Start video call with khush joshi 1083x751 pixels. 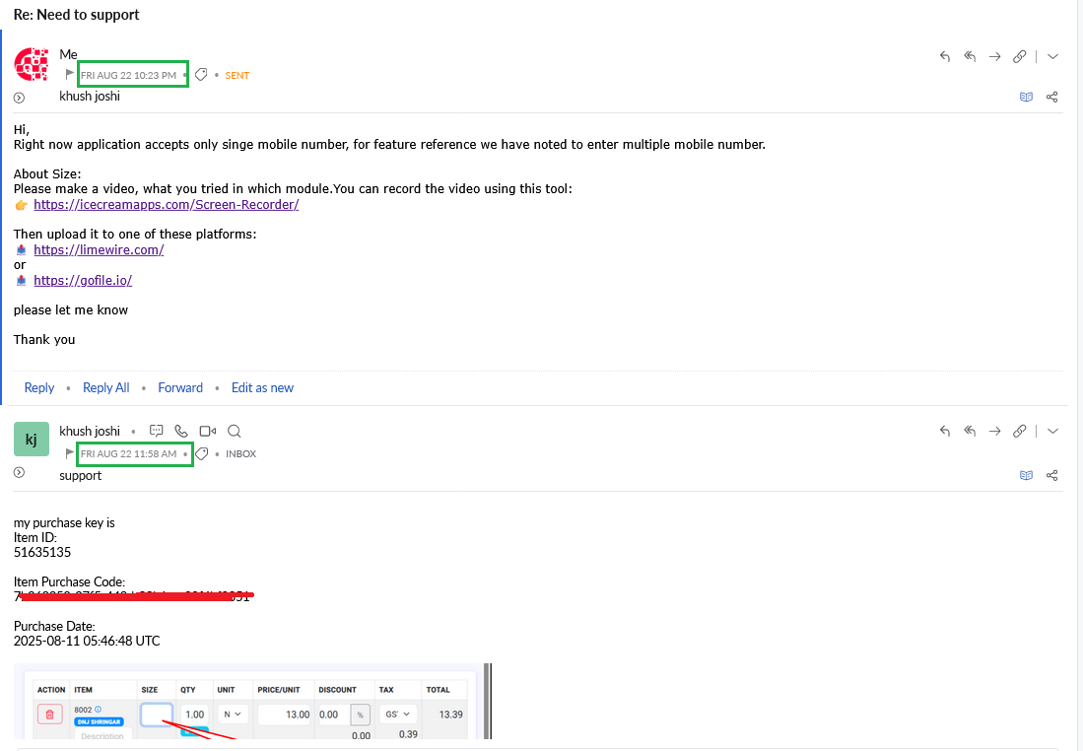click(x=207, y=431)
